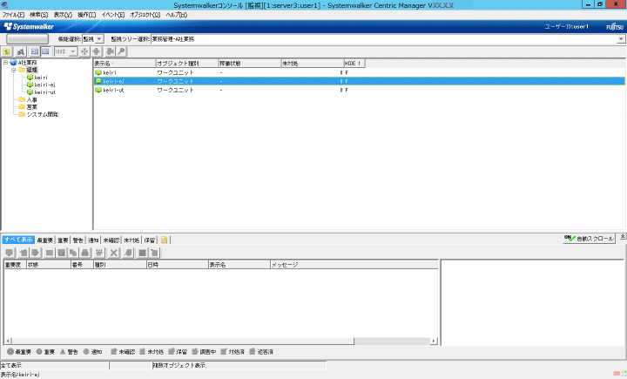Select the 保留 event tab
Viewport: 627px width, 379px height.
tap(150, 240)
